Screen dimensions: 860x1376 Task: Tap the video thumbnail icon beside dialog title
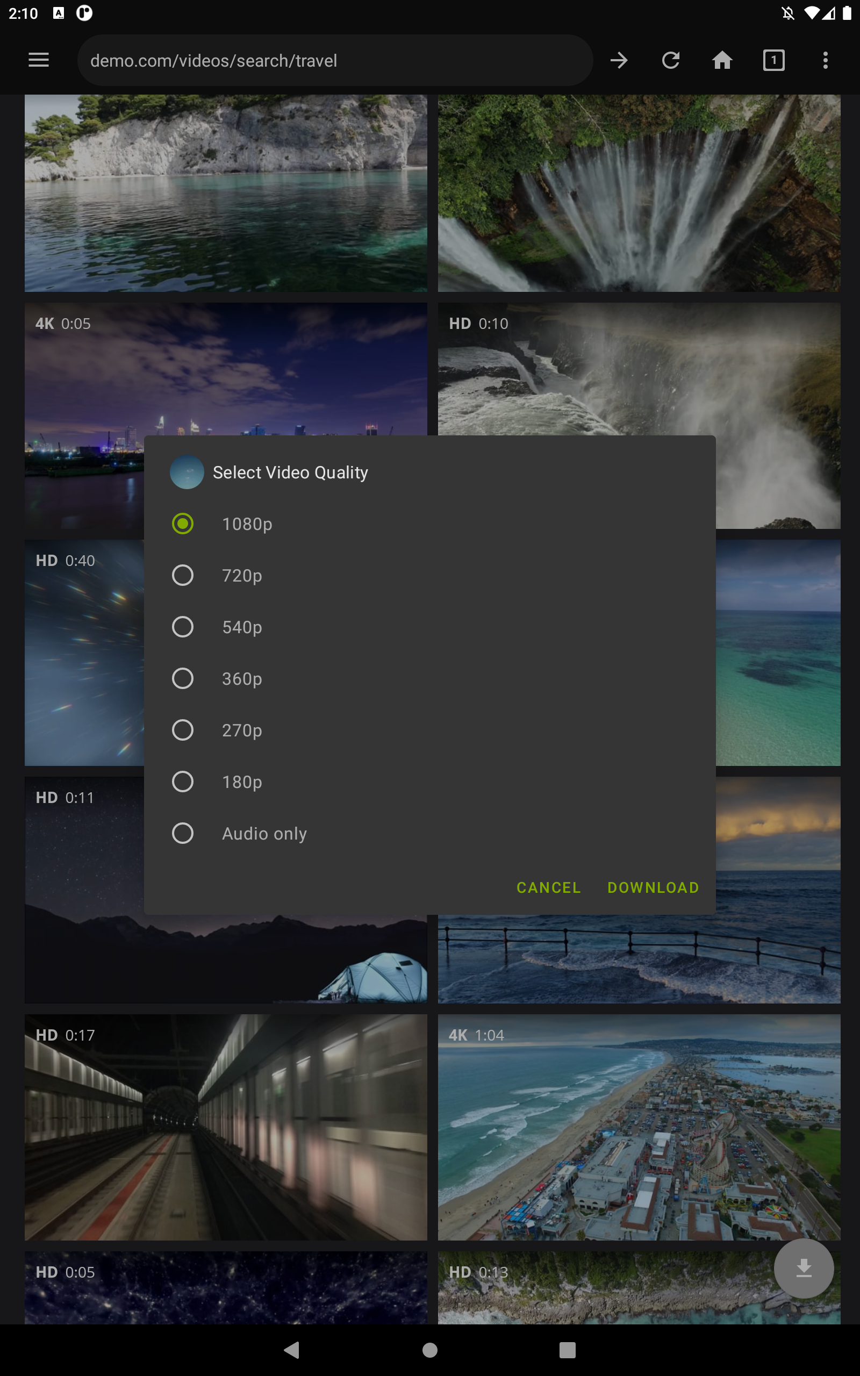click(x=187, y=472)
